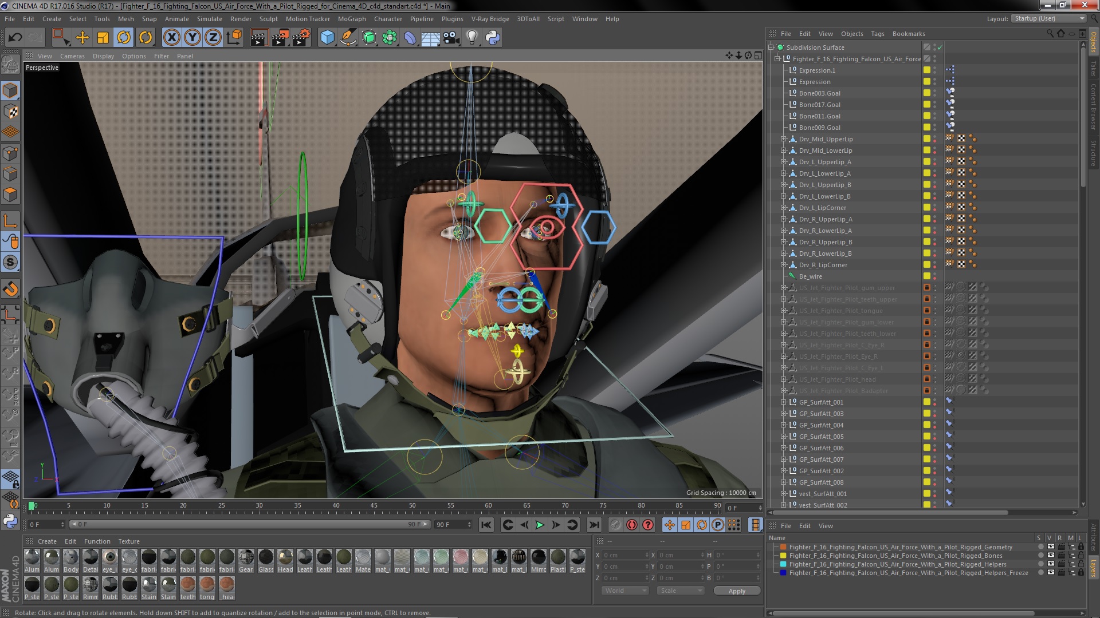Open Object Manager Tags menu

878,34
